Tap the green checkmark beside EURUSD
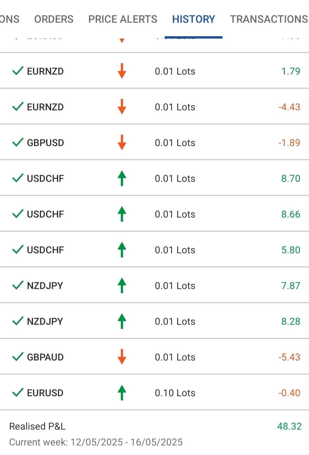Screen dimensions: 309x455 [18, 393]
